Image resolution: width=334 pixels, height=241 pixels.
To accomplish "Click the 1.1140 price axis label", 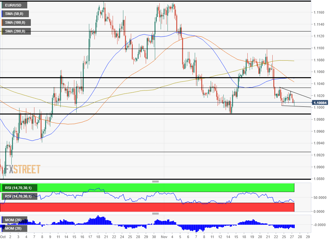I will pos(319,24).
